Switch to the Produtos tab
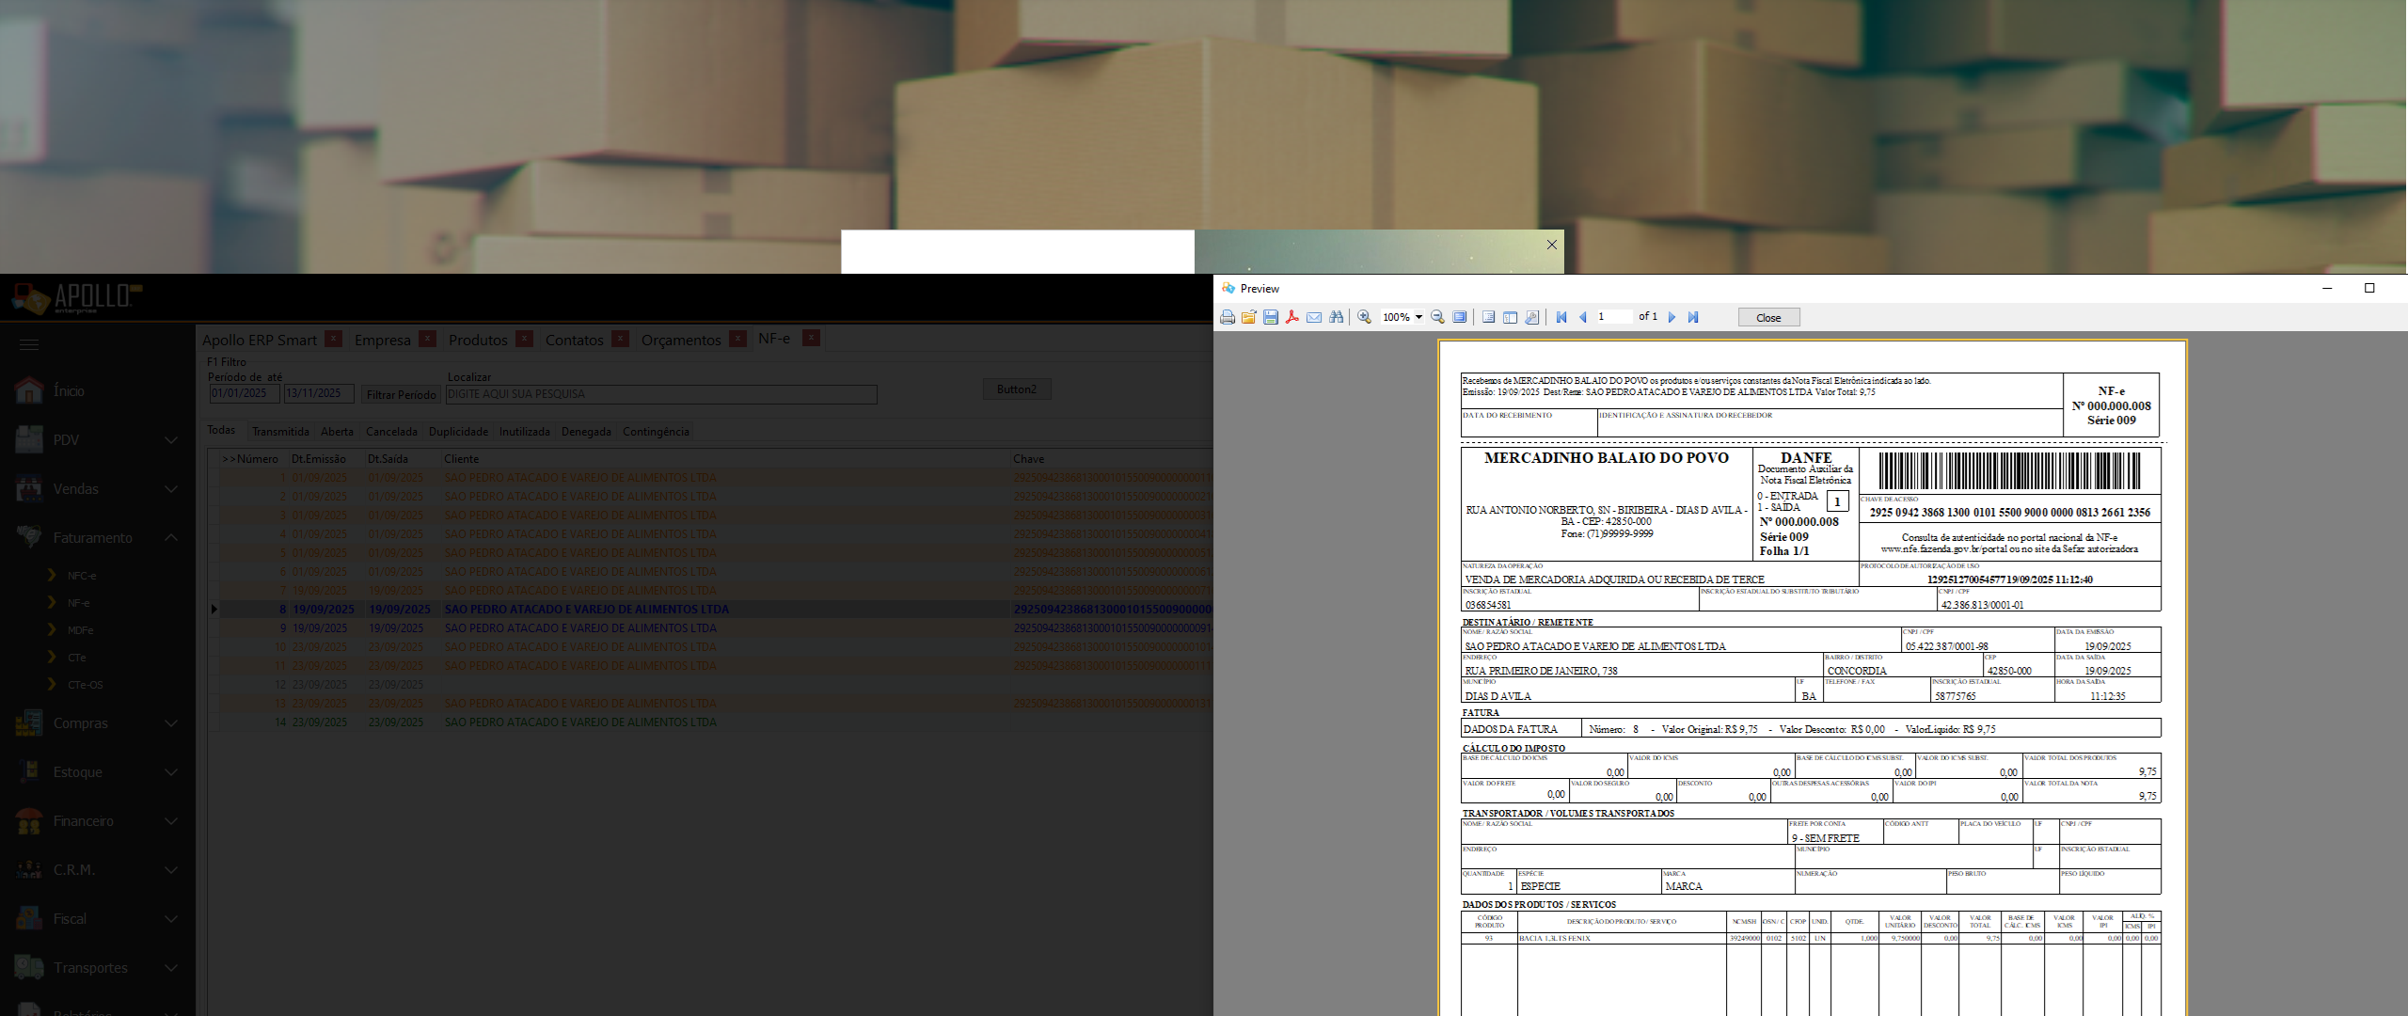2408x1016 pixels. 478,340
